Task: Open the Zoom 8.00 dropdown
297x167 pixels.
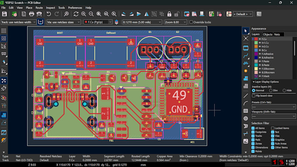Action: click(176, 22)
